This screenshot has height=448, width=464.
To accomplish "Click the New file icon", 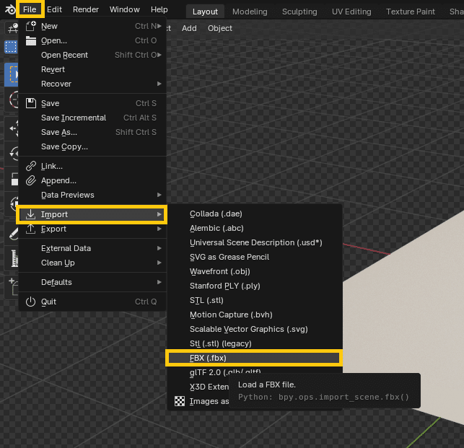I will tap(30, 26).
